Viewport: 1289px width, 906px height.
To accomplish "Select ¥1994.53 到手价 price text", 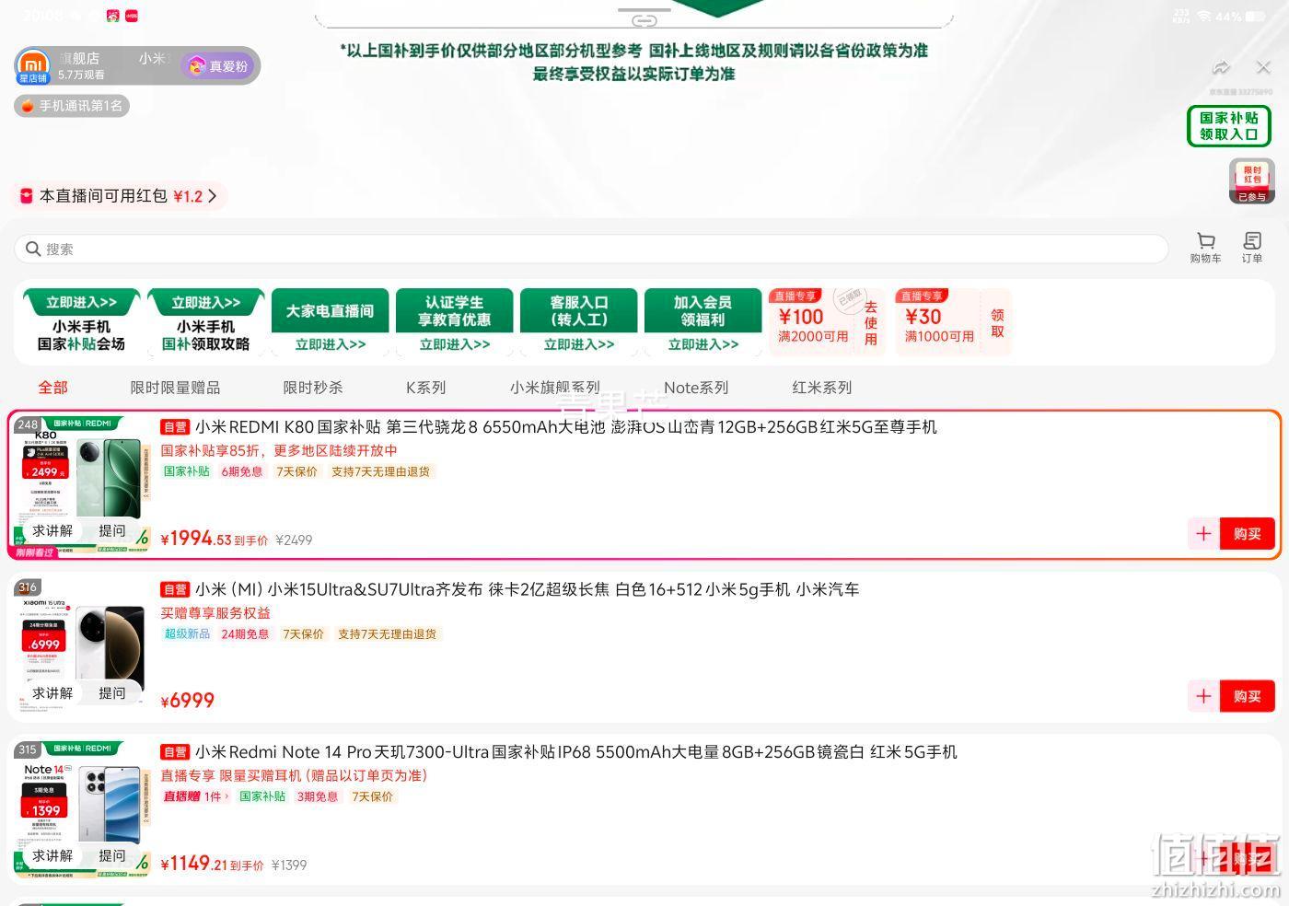I will 215,539.
